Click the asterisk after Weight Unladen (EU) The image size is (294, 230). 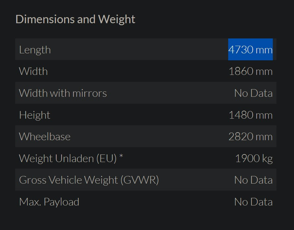click(x=121, y=156)
